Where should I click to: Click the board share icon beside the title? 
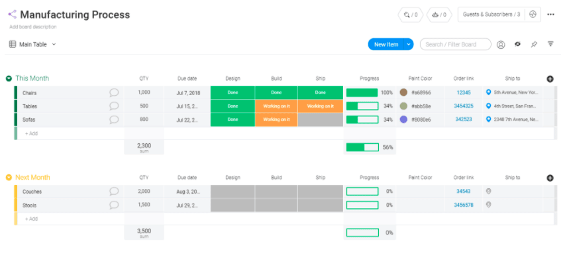click(13, 15)
